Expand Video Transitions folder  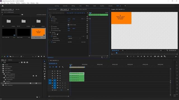tap(1, 85)
